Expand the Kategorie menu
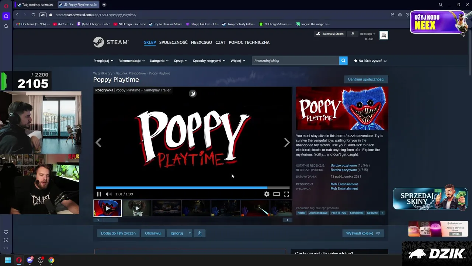 pos(159,61)
